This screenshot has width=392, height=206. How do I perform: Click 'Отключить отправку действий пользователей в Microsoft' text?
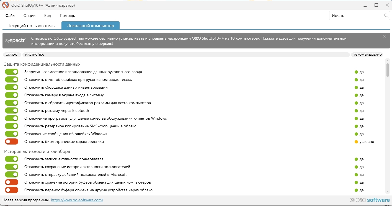75,174
